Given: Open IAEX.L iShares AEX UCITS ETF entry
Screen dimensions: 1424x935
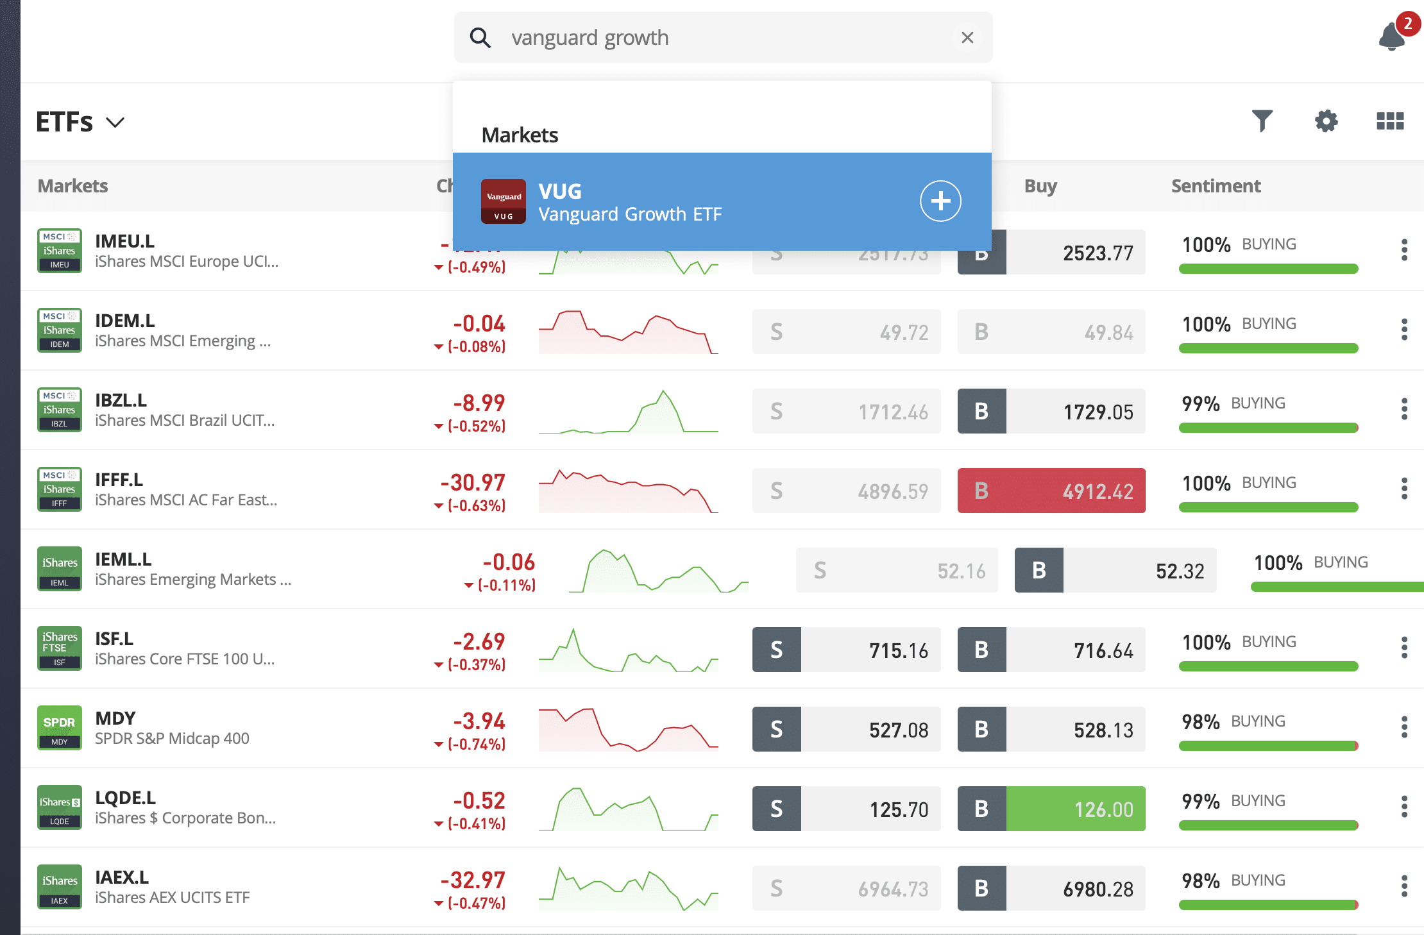Looking at the screenshot, I should coord(172,887).
